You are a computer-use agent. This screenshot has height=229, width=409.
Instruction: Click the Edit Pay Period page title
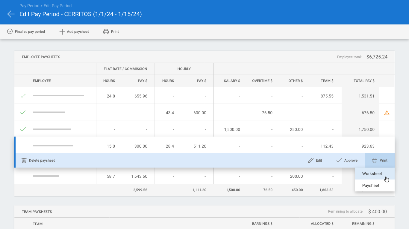[x=81, y=14]
